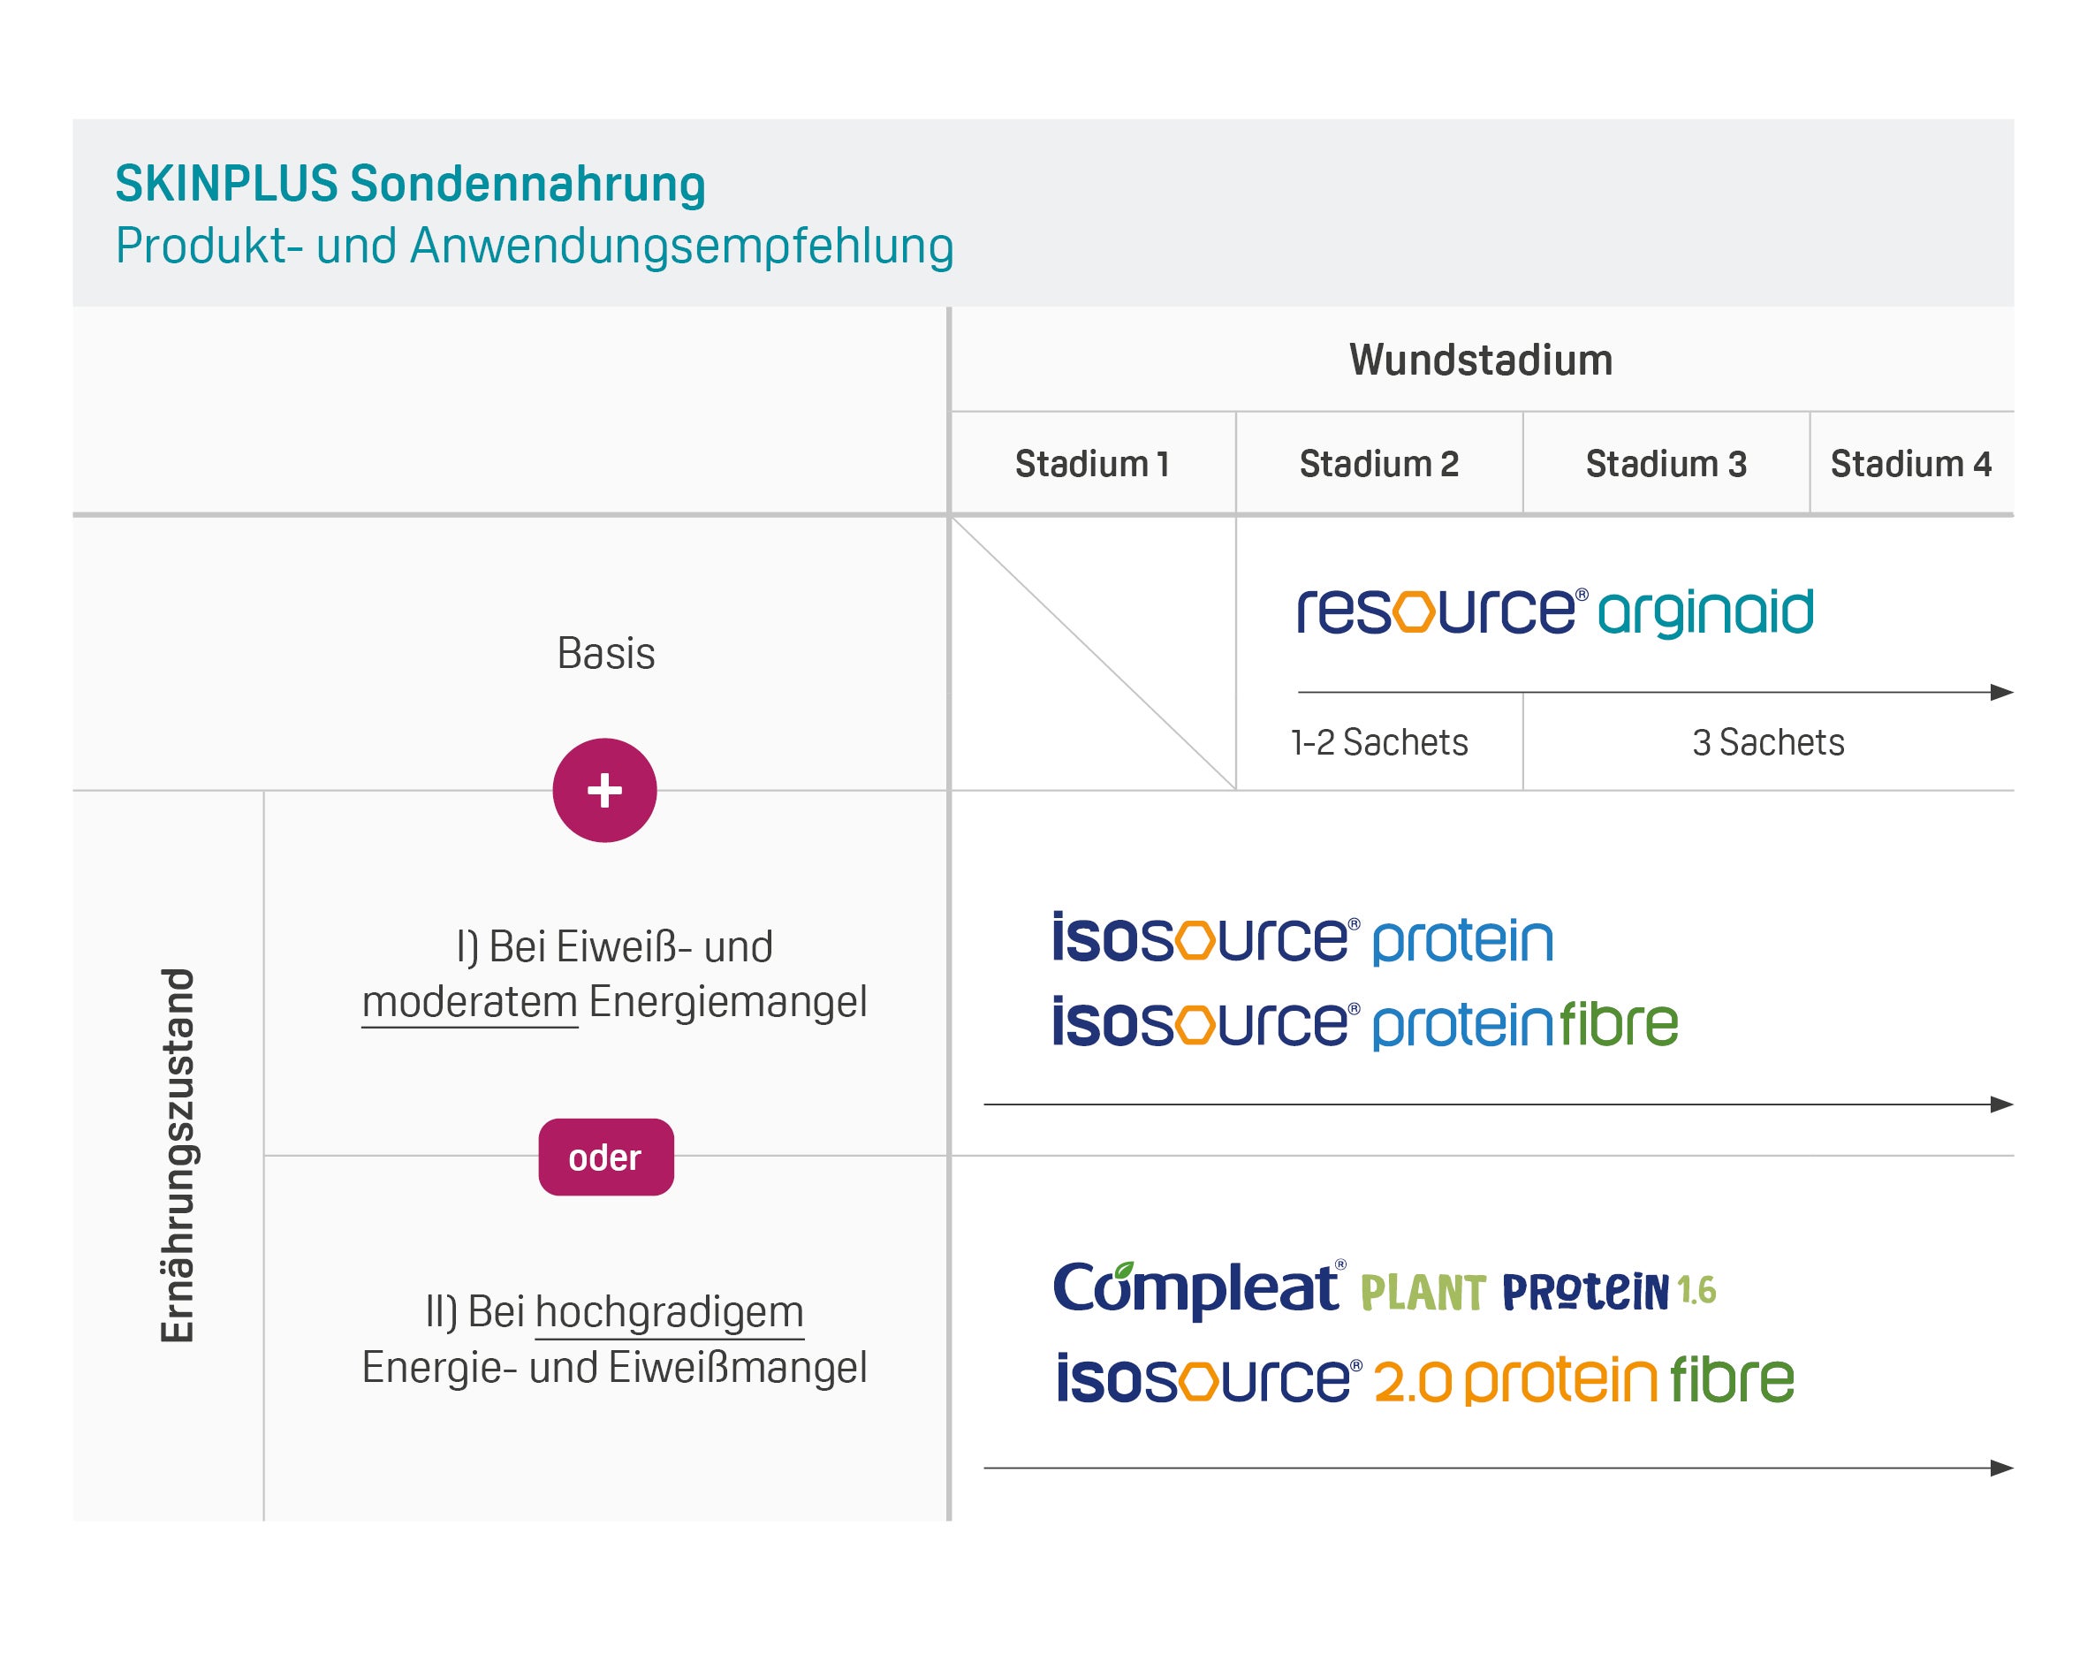Screen dimensions: 2087x1670
Task: Select the Stadium 1 column header
Action: 1092,464
